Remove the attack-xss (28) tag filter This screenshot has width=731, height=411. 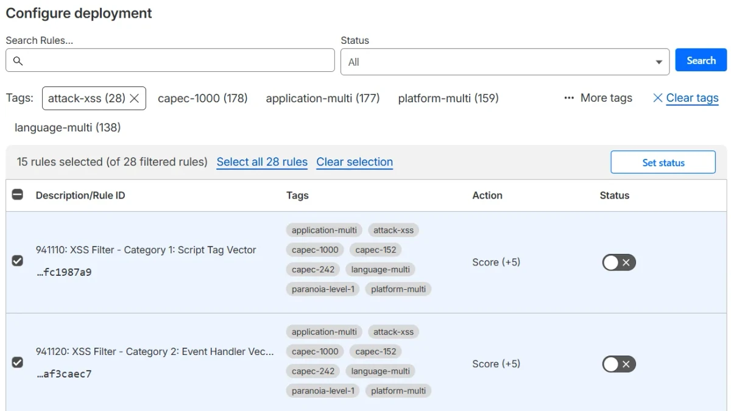pos(135,98)
